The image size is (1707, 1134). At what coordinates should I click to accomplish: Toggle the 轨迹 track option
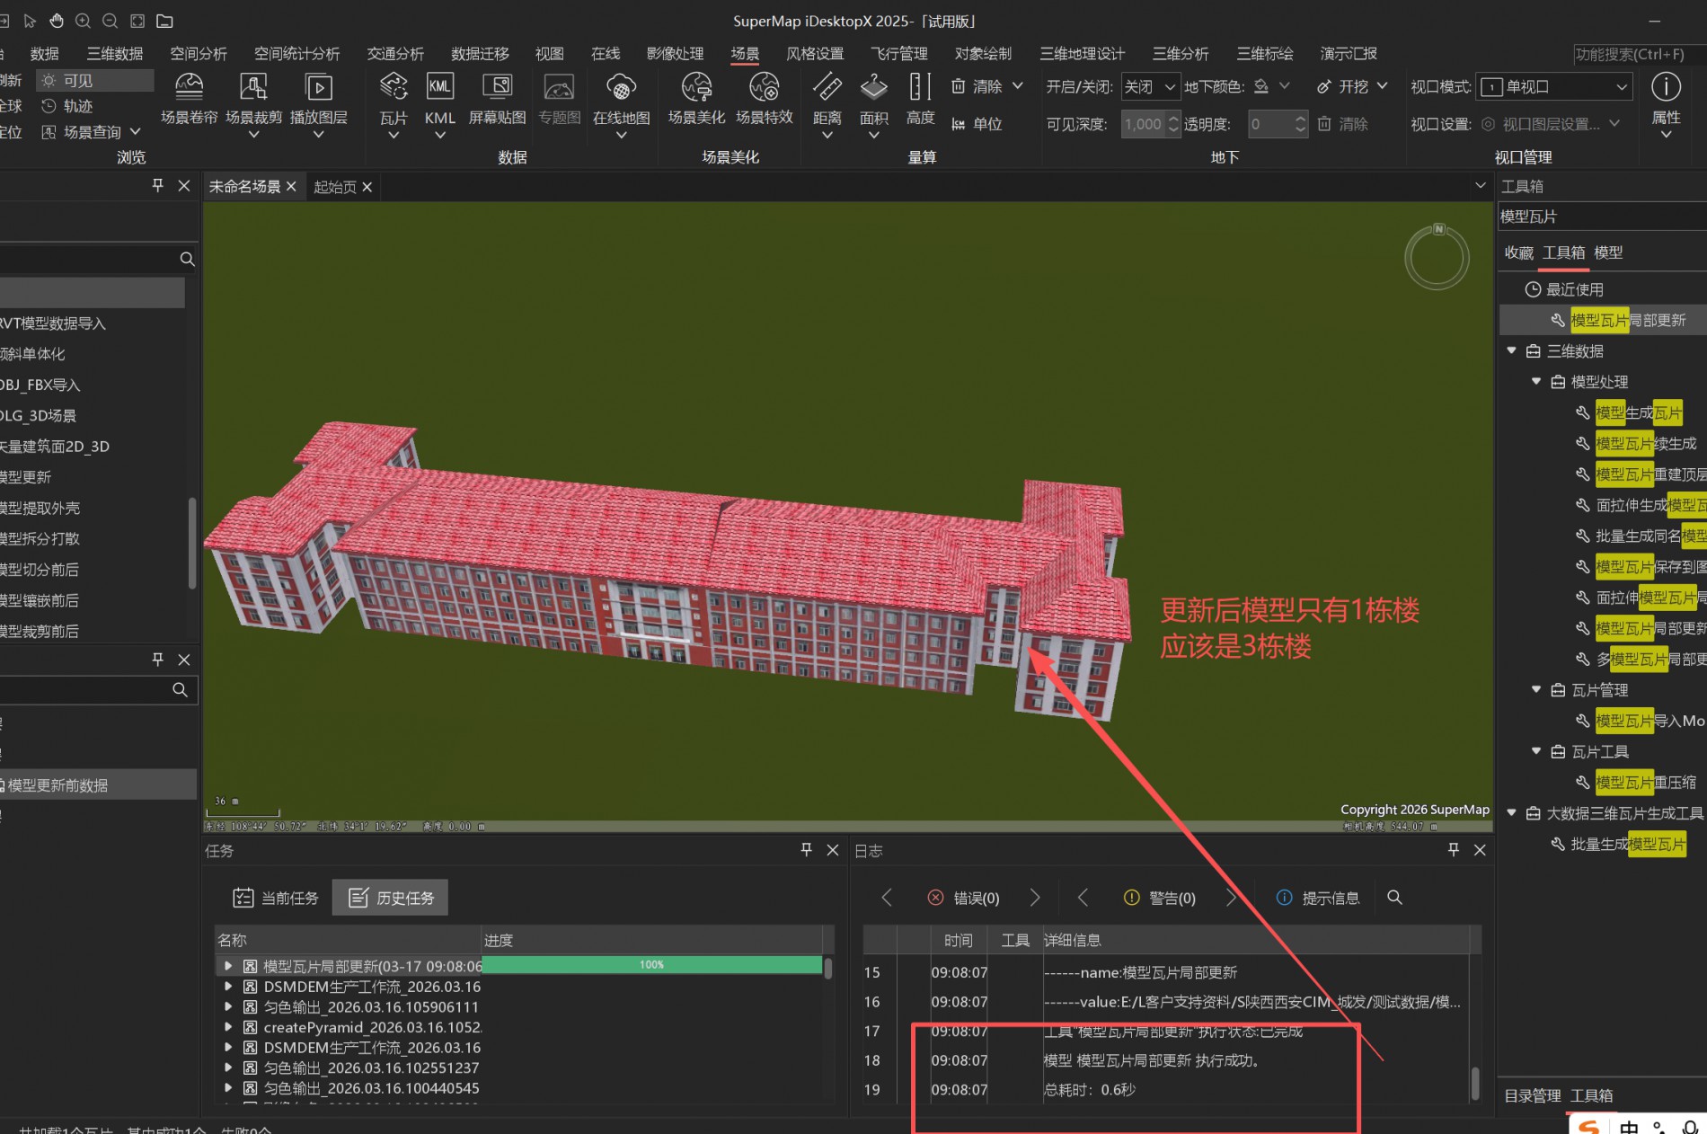click(x=77, y=106)
